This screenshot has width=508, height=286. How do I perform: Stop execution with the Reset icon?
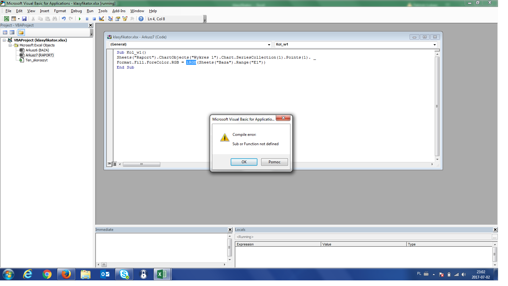click(x=94, y=19)
